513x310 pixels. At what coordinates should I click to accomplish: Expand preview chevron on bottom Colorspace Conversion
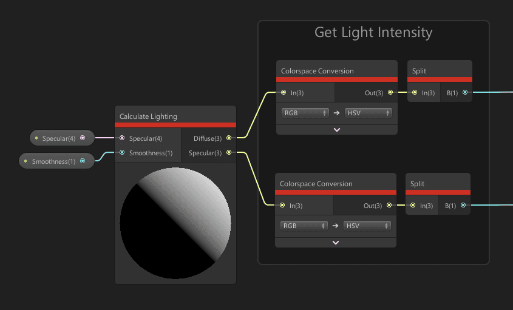[x=336, y=242]
